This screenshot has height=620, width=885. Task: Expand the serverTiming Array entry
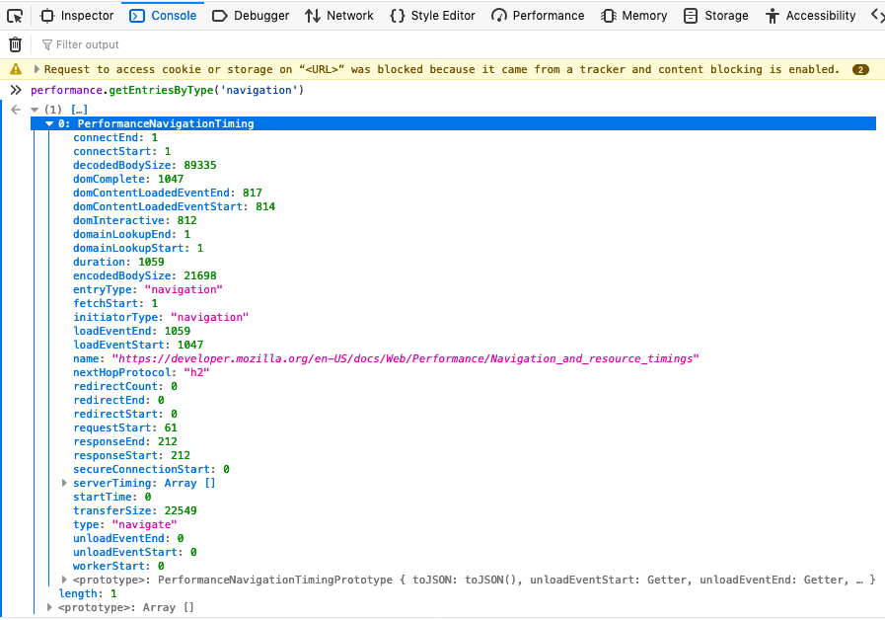[64, 483]
